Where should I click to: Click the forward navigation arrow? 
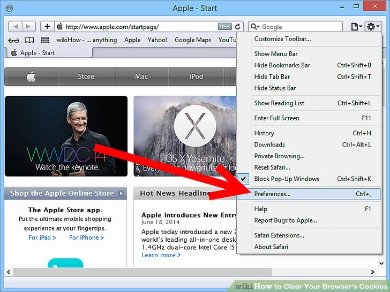(28, 27)
